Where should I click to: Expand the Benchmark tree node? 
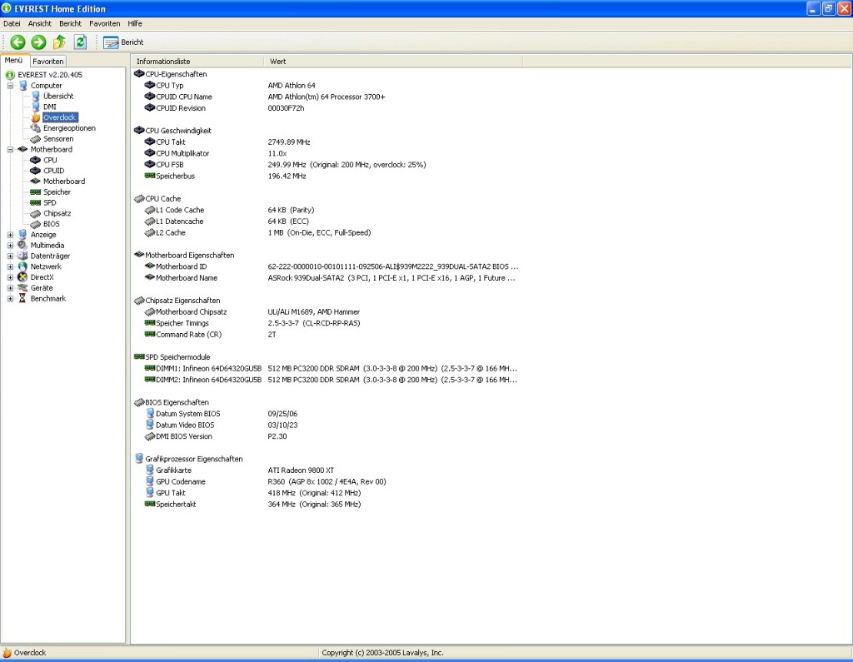point(10,299)
